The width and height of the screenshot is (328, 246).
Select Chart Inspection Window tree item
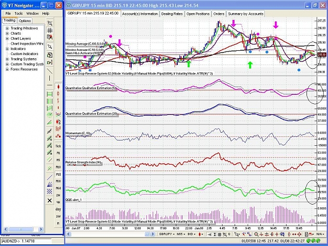coord(27,44)
